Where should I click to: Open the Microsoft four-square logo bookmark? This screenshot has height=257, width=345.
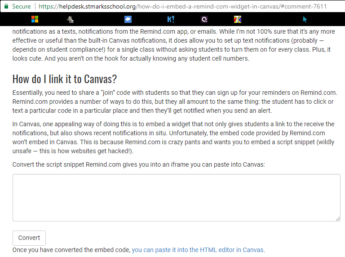coord(35,19)
